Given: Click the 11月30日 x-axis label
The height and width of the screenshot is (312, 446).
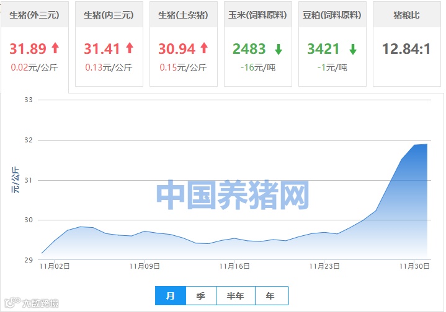Looking at the screenshot, I should point(414,266).
